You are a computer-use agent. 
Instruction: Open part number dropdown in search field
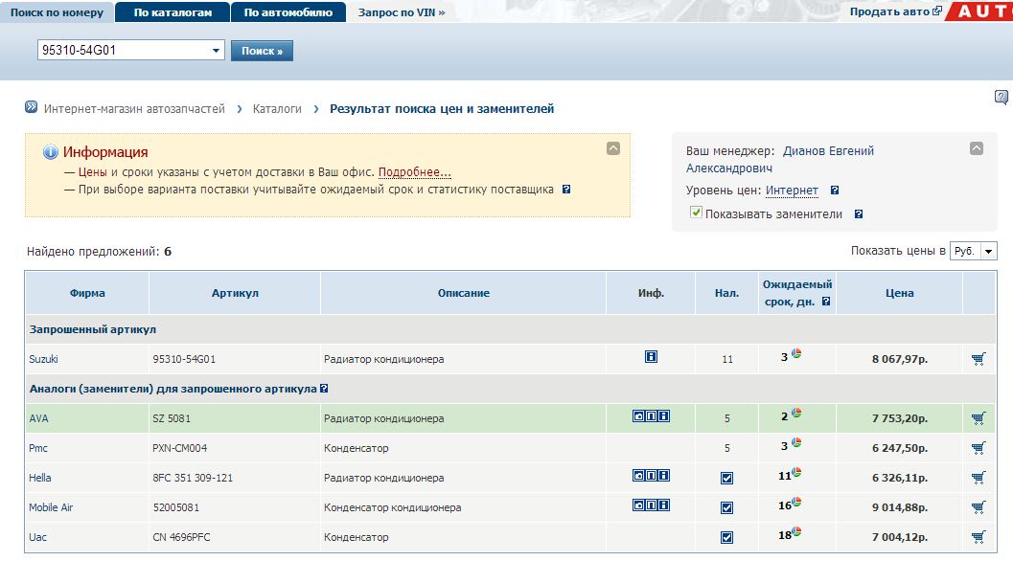click(x=216, y=51)
